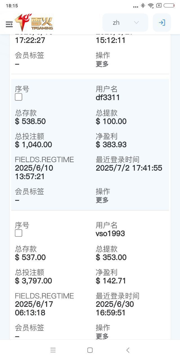Image resolution: width=180 pixels, height=361 pixels.
Task: Open the hamburger side menu
Action: (9, 24)
